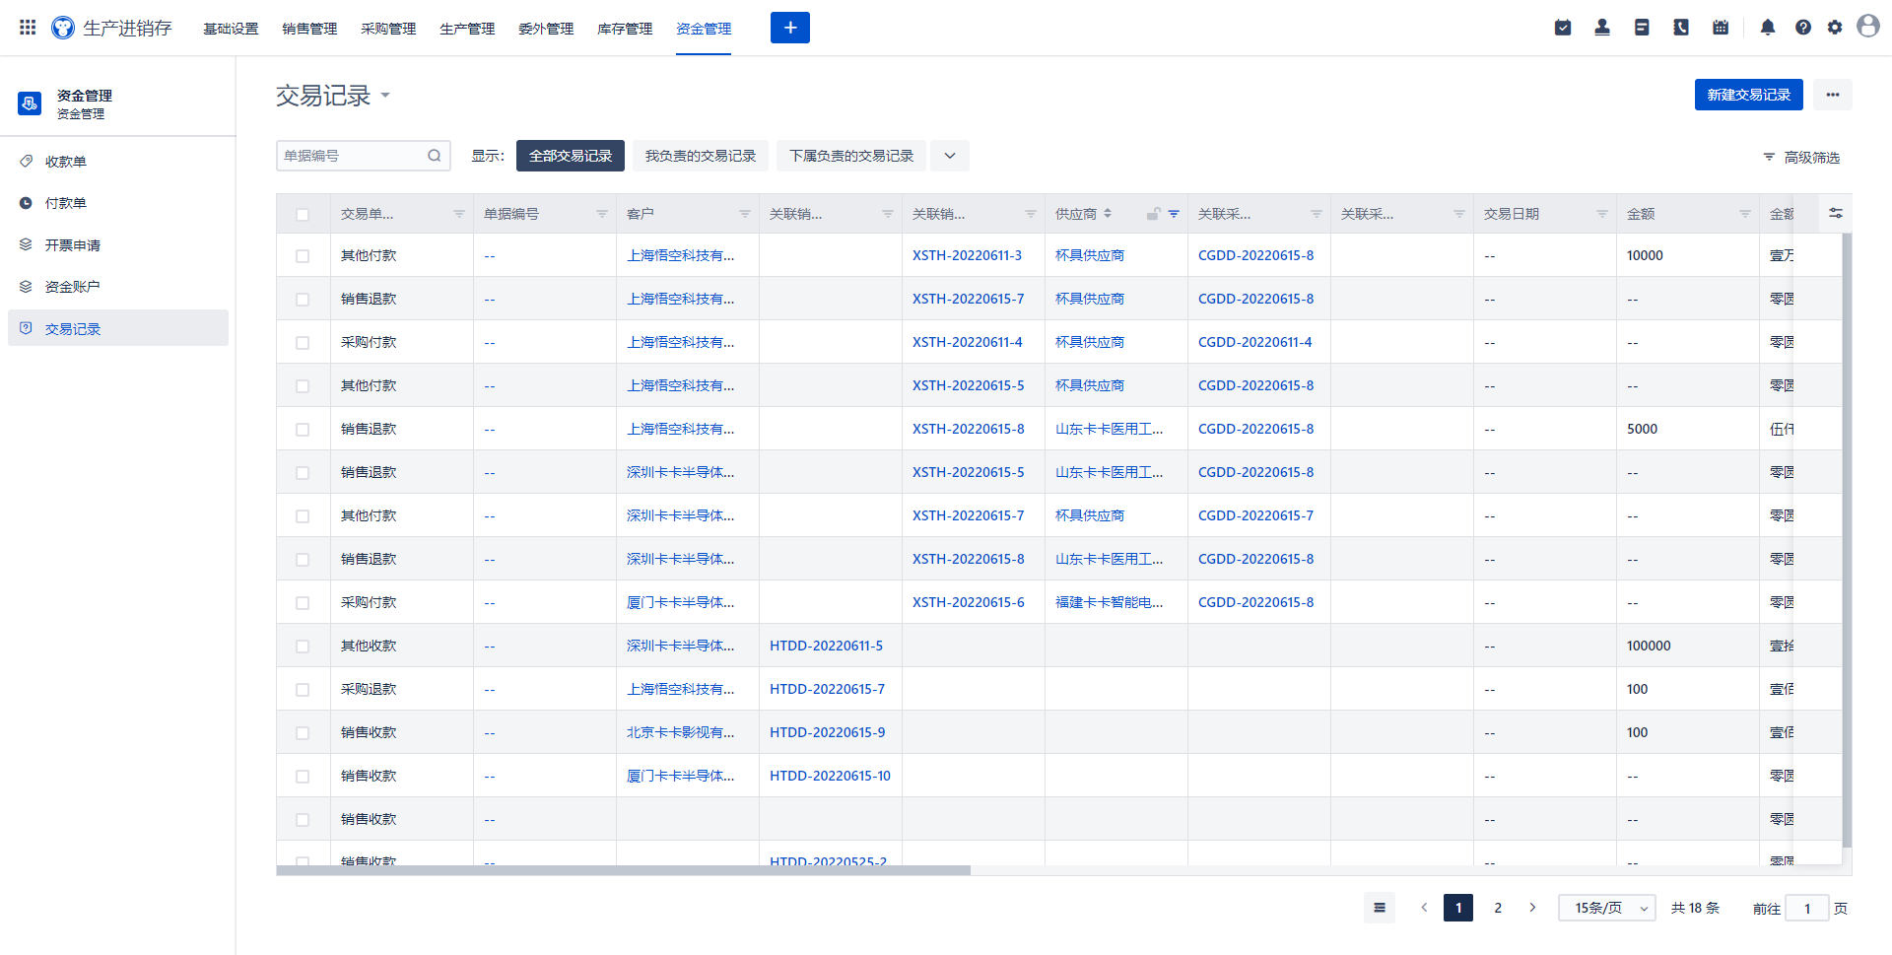1892x955 pixels.
Task: Open 高级筛选 advanced filter
Action: 1801,157
